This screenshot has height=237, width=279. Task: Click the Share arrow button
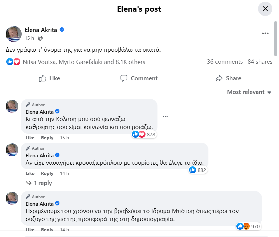point(228,78)
